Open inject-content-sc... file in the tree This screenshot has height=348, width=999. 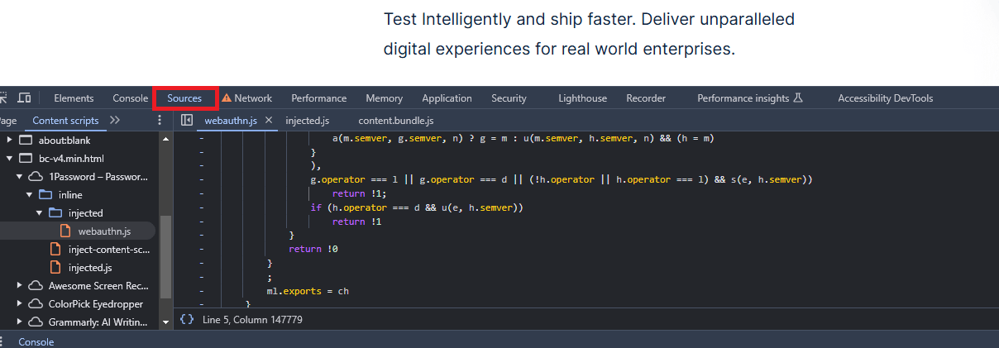108,250
